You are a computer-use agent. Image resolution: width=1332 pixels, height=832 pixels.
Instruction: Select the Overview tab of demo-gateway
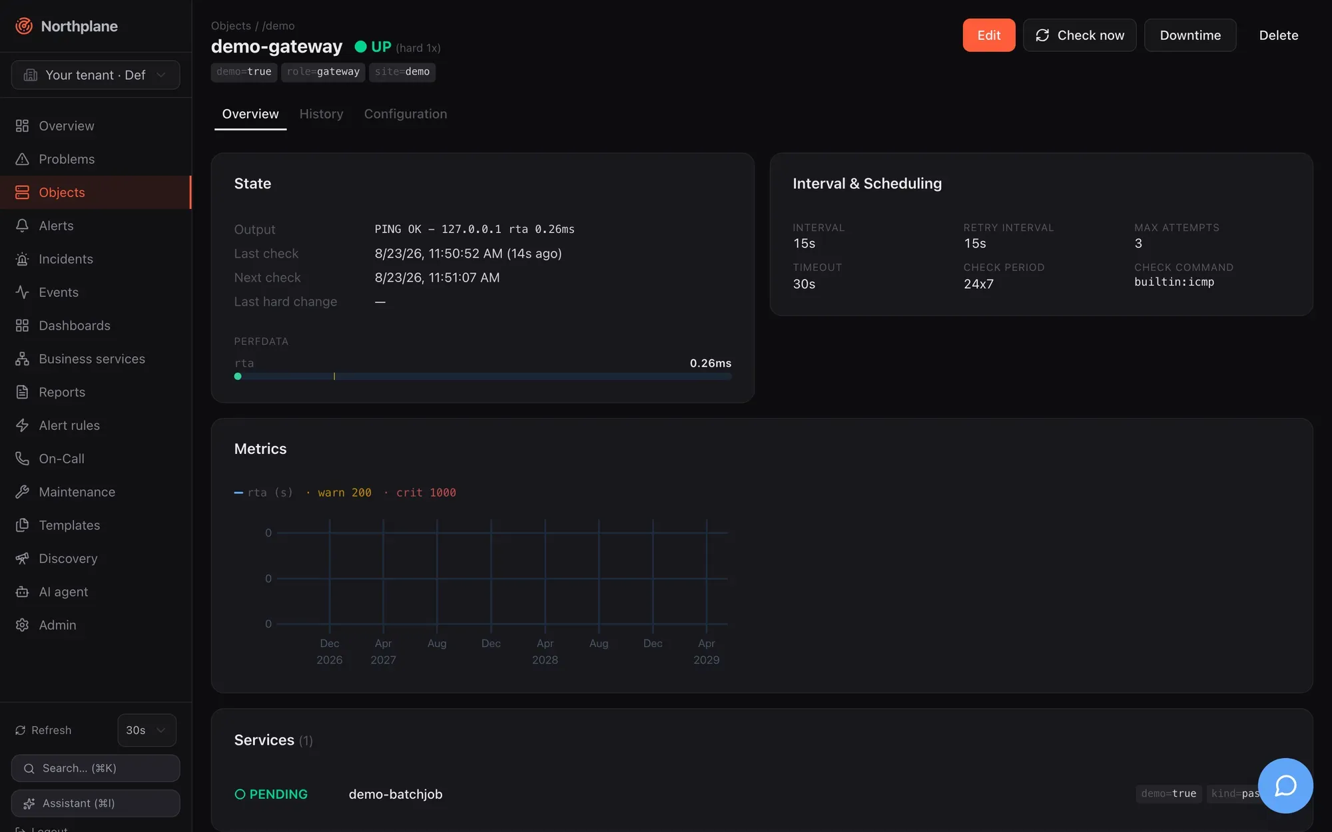click(250, 114)
